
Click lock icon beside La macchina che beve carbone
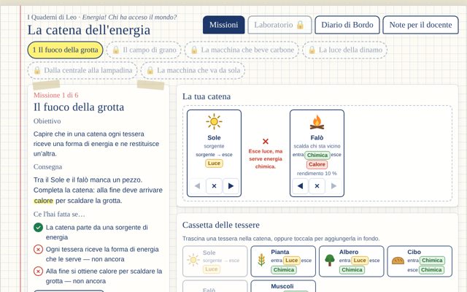[194, 50]
